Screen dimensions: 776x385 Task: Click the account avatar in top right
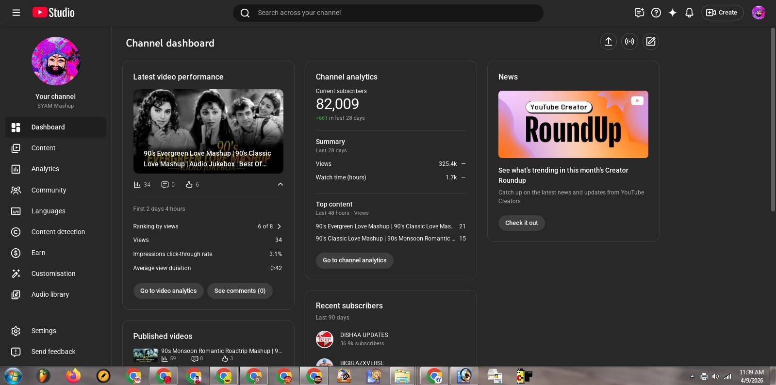(758, 13)
